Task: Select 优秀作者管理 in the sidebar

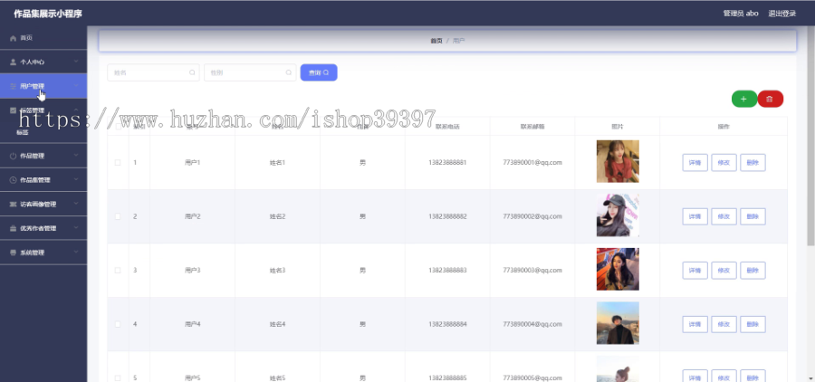Action: (x=43, y=228)
